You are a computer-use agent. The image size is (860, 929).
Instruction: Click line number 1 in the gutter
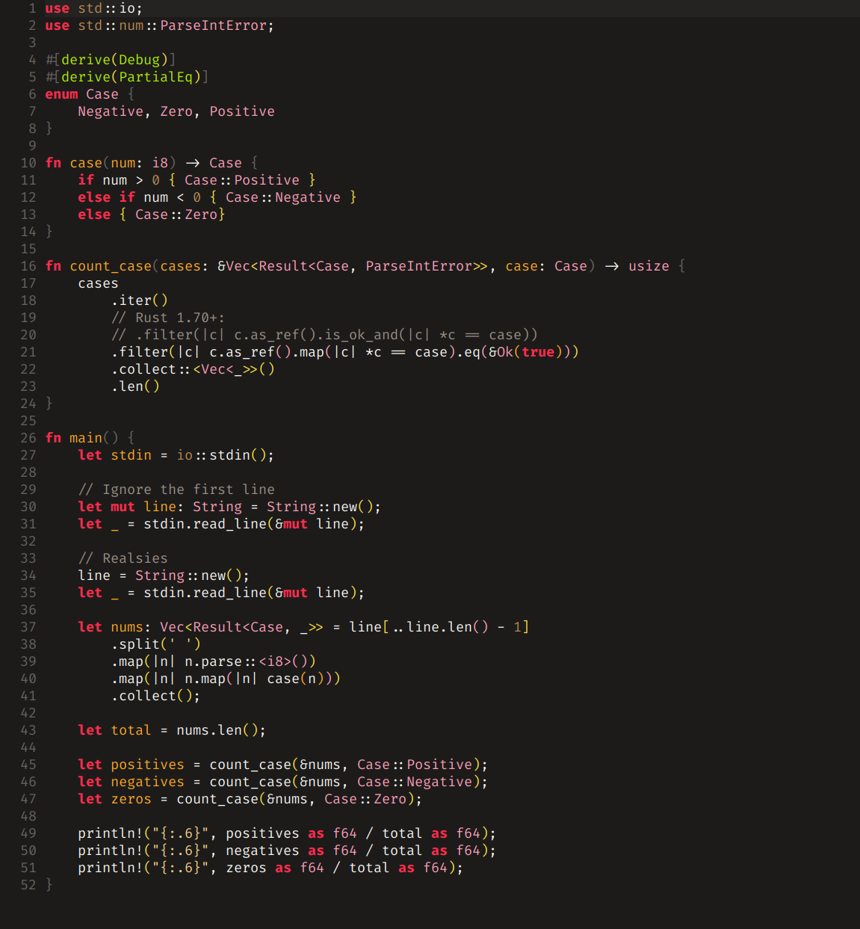point(32,8)
